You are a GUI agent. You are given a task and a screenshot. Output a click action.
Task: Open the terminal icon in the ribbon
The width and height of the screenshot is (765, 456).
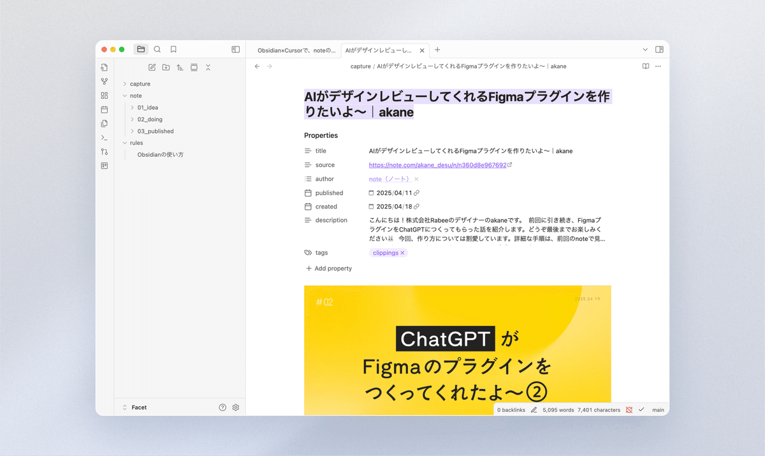(x=104, y=138)
